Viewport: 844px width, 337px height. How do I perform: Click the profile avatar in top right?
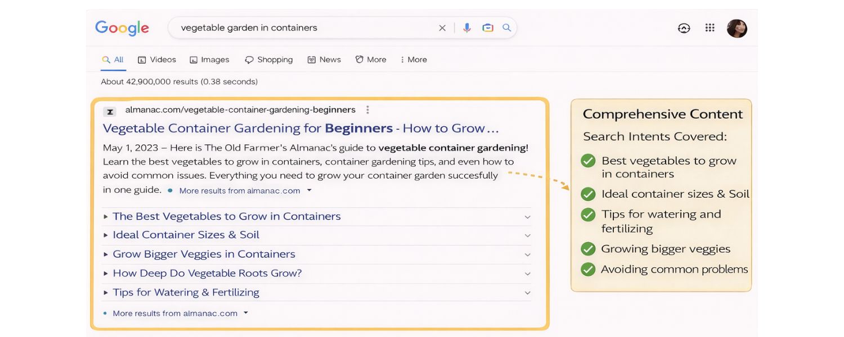tap(737, 28)
